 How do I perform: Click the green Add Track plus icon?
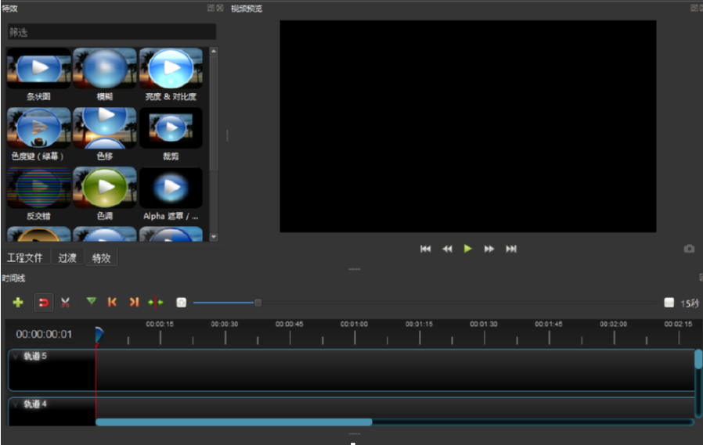coord(18,302)
